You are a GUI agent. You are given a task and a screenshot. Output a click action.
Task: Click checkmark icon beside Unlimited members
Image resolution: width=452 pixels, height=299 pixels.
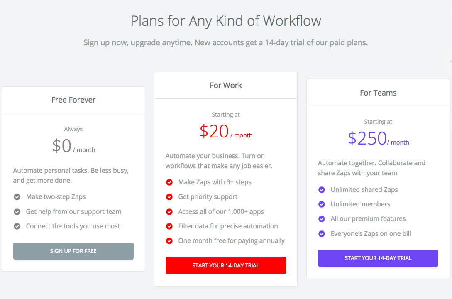322,204
